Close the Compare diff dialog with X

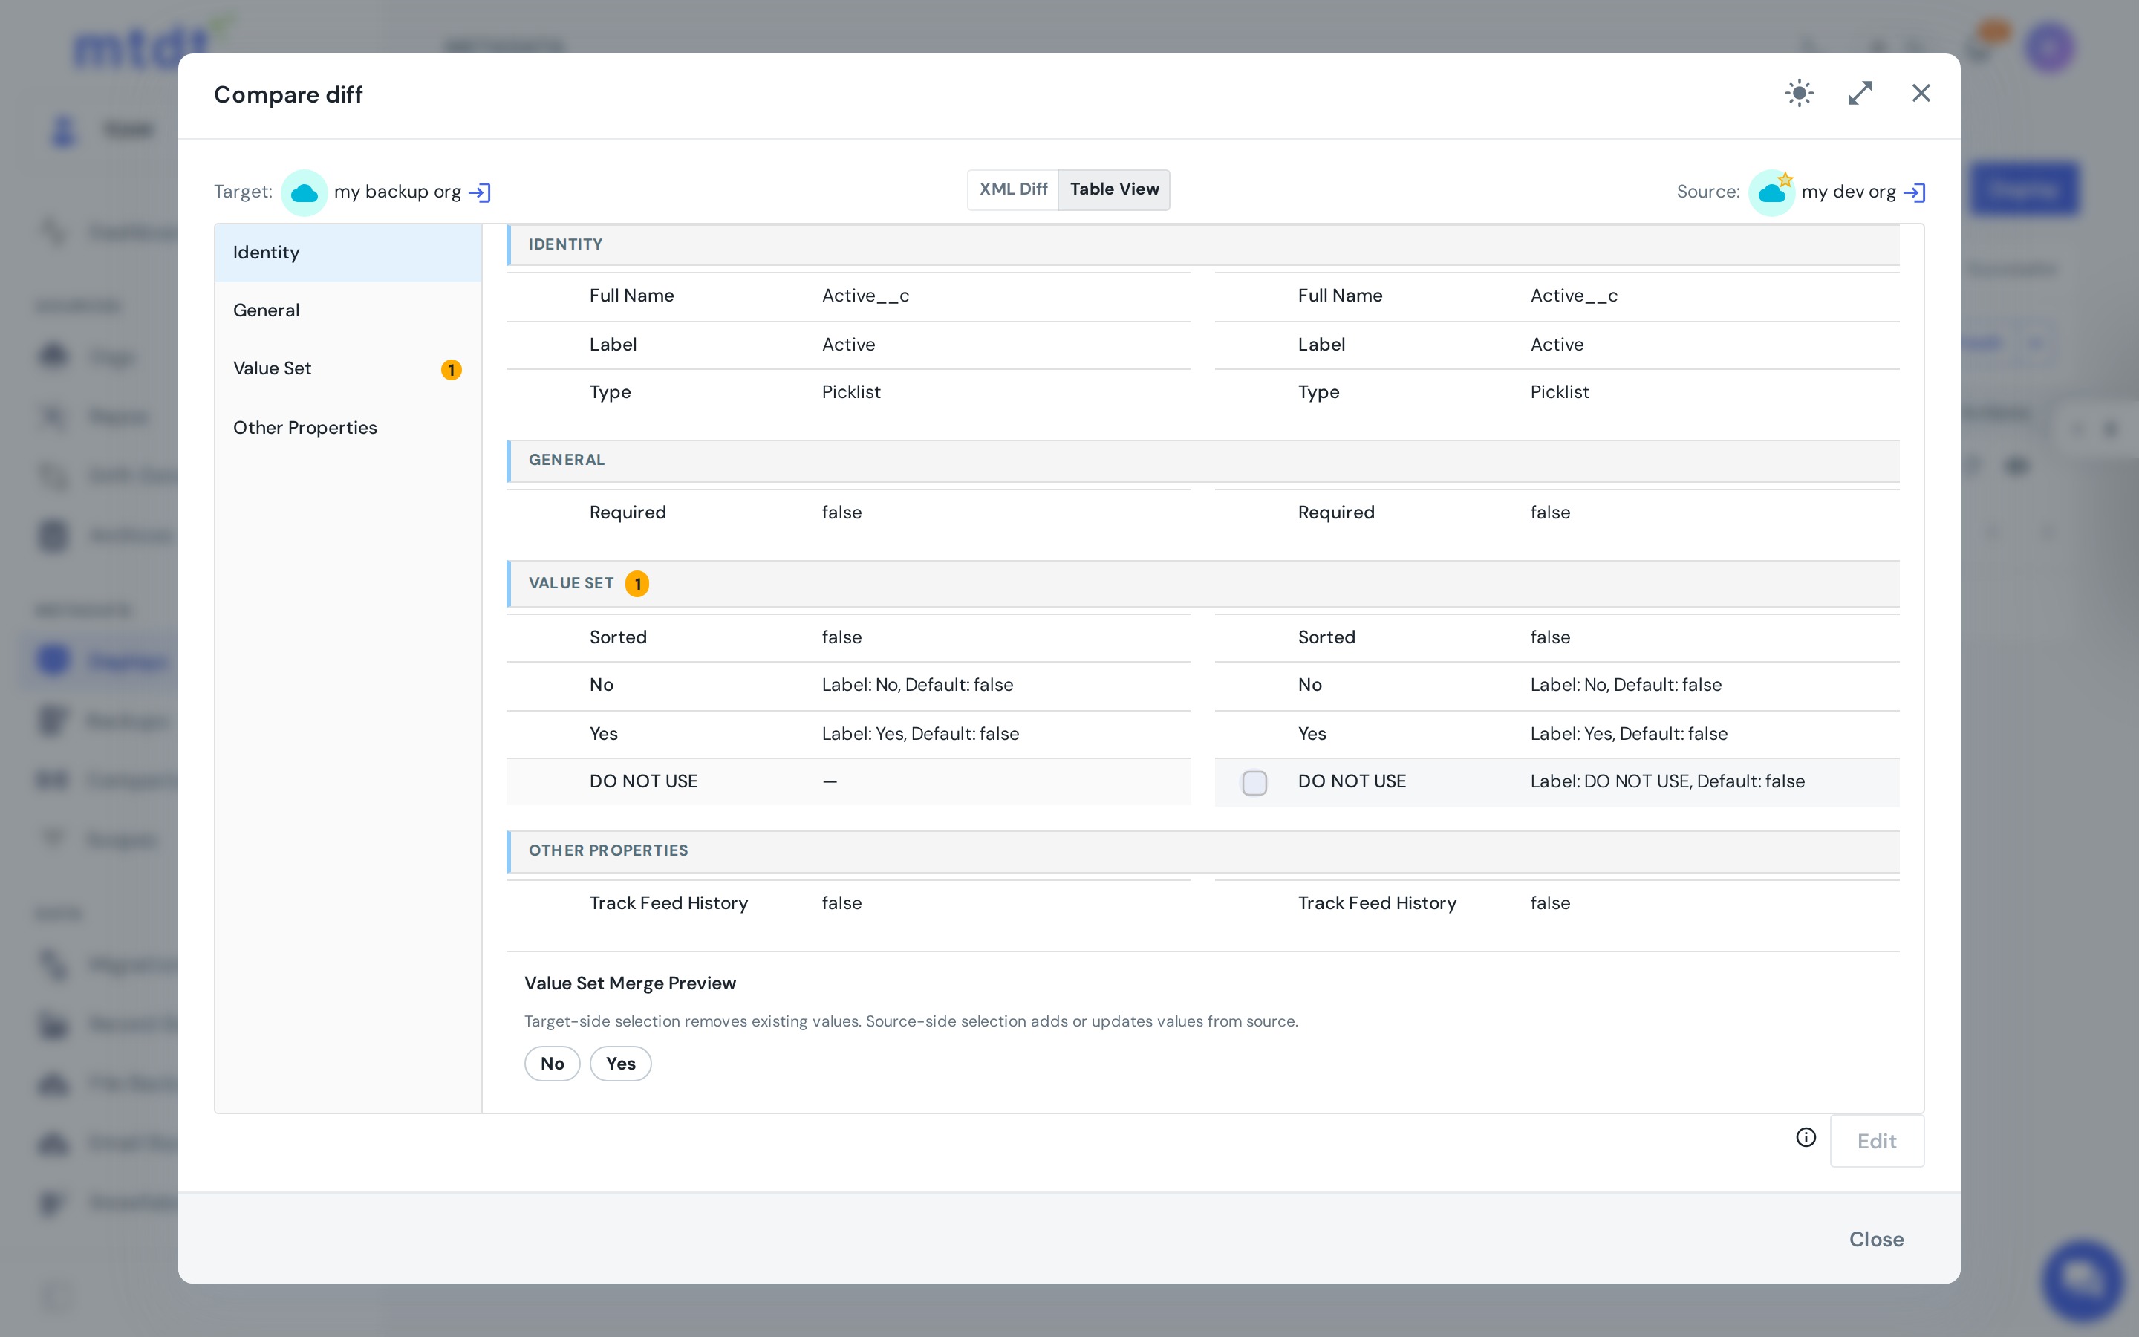click(1921, 93)
